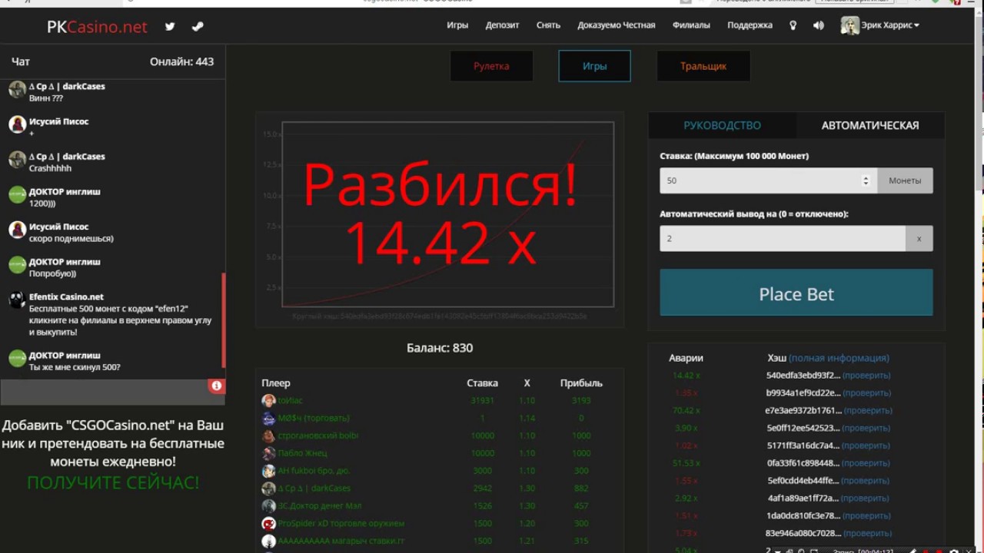Verify hash 5ef0cdd4eb44ffe via проверить
Viewport: 984px width, 553px height.
tap(866, 481)
